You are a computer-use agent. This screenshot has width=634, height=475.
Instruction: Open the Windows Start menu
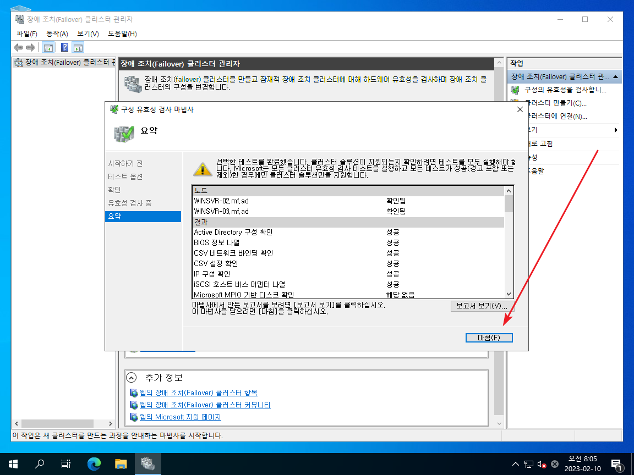13,463
